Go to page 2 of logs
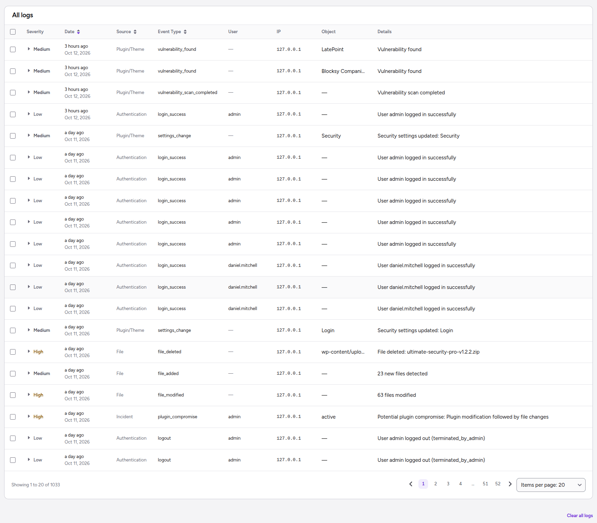Image resolution: width=597 pixels, height=523 pixels. [436, 484]
